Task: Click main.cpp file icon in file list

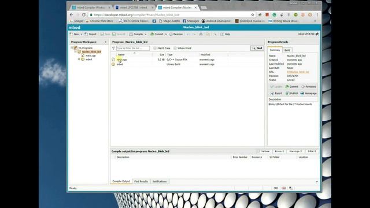Action: [x=113, y=60]
